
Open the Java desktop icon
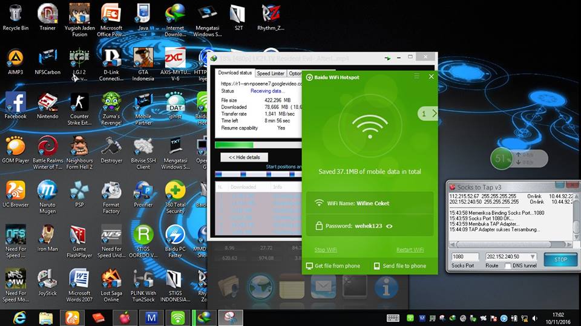[143, 17]
